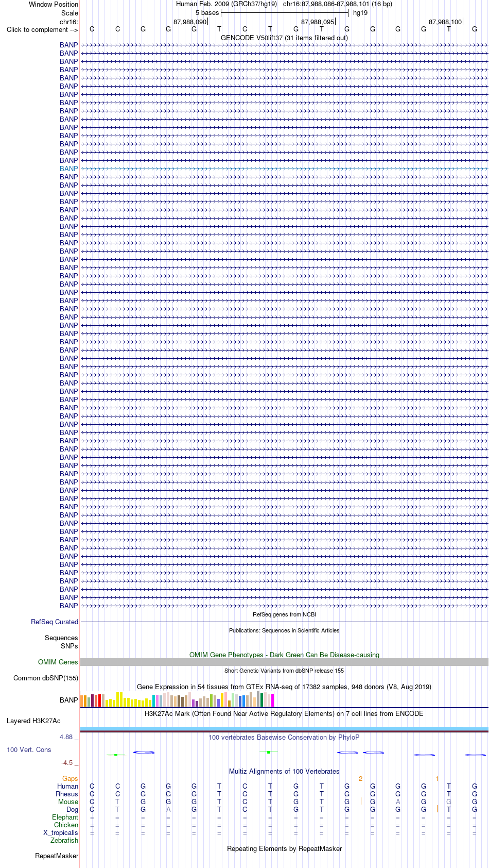This screenshot has width=489, height=868.
Task: Click the BANP label beside GTEx bar chart
Action: tap(69, 700)
